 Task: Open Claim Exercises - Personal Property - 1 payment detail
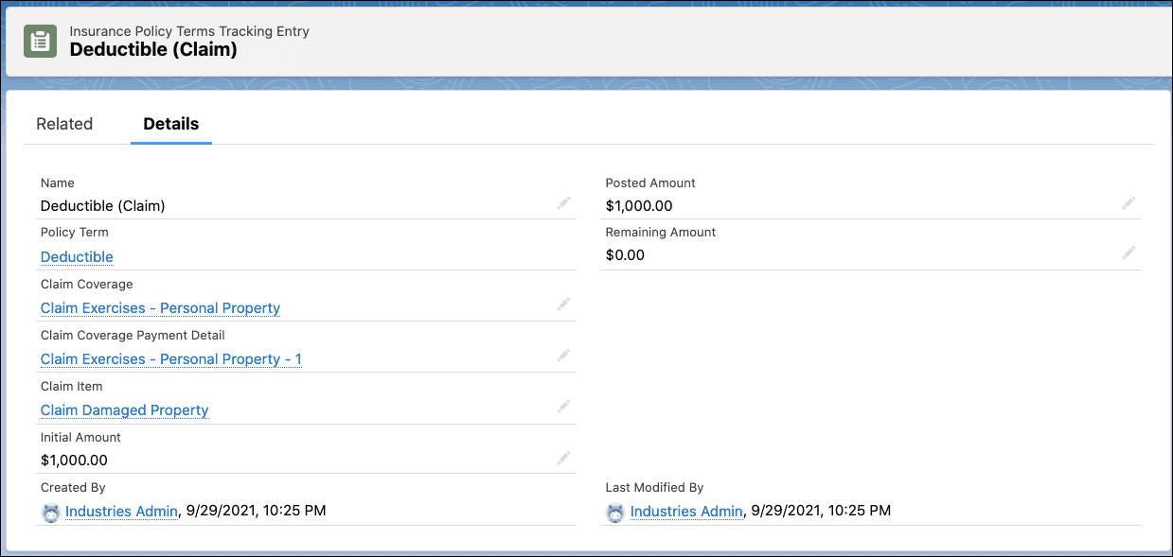point(170,359)
